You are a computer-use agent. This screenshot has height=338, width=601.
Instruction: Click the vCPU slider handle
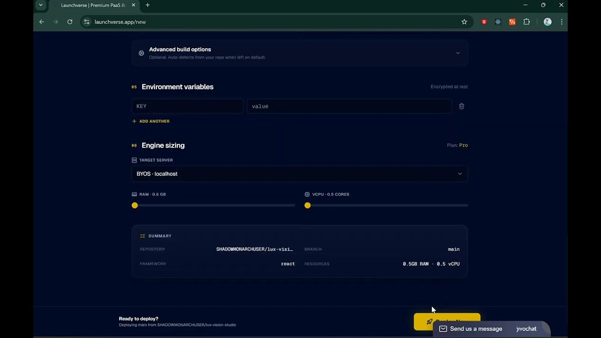(308, 205)
